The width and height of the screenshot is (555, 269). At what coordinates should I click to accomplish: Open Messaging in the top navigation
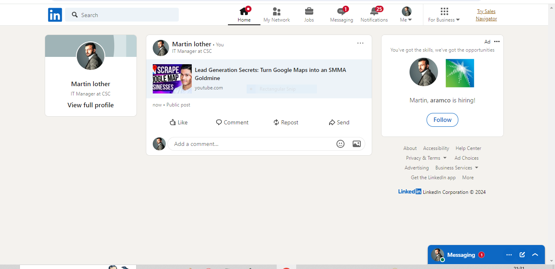click(342, 15)
